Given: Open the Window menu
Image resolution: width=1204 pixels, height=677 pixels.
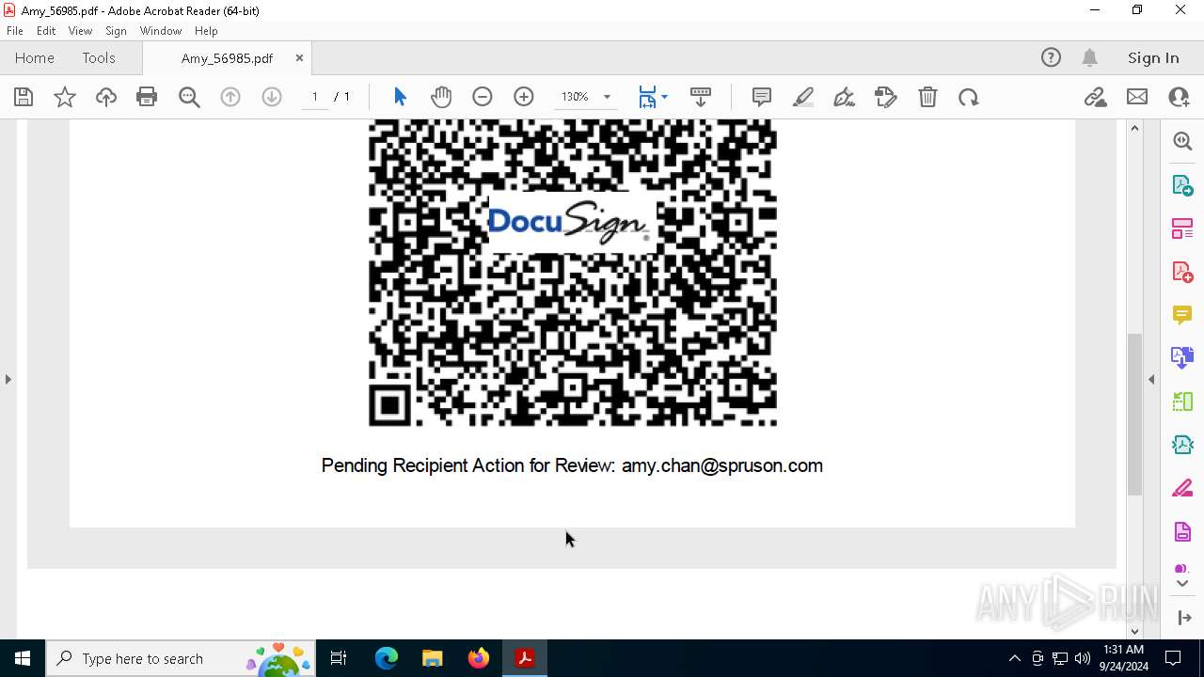Looking at the screenshot, I should [161, 31].
